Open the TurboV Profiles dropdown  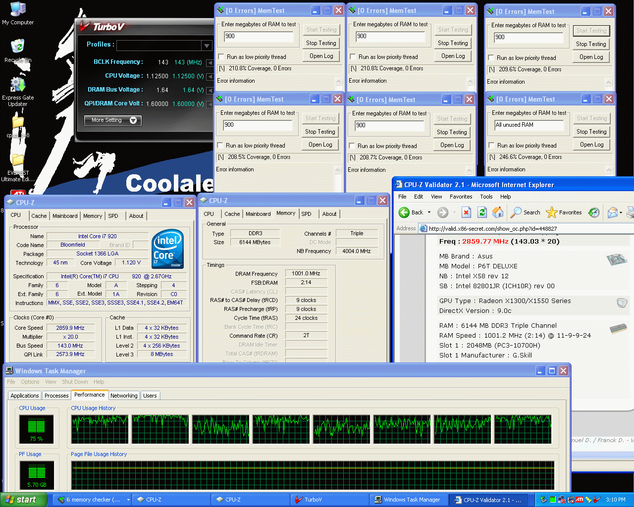point(207,46)
